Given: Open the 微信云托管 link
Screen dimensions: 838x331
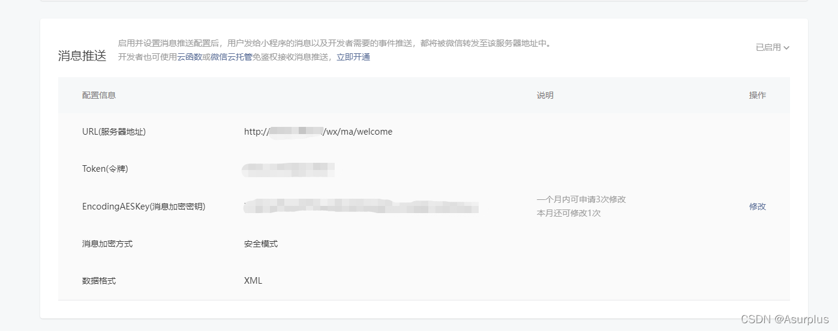Looking at the screenshot, I should point(231,57).
